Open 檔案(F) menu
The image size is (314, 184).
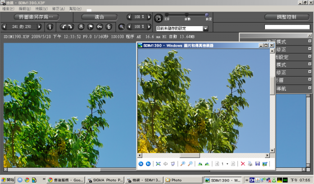[8, 9]
